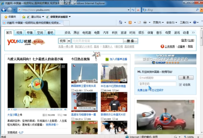Image resolution: width=203 pixels, height=138 pixels.
Task: Click the 登录 link at top right
Action: click(184, 40)
